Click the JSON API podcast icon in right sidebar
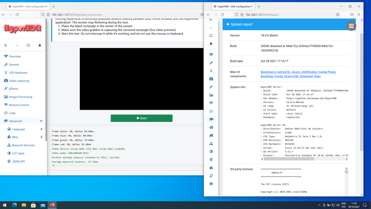 point(211,160)
